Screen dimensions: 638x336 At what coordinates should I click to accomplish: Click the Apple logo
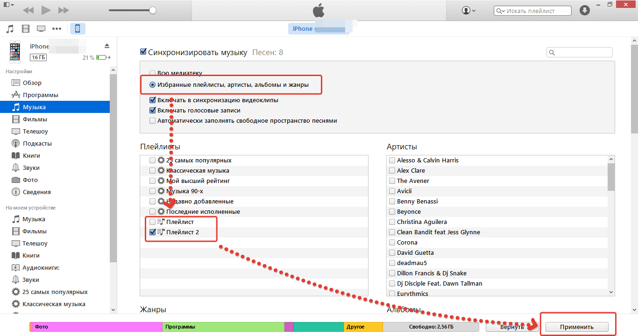coord(319,10)
